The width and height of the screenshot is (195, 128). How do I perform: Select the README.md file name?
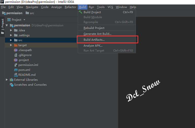(x=27, y=75)
